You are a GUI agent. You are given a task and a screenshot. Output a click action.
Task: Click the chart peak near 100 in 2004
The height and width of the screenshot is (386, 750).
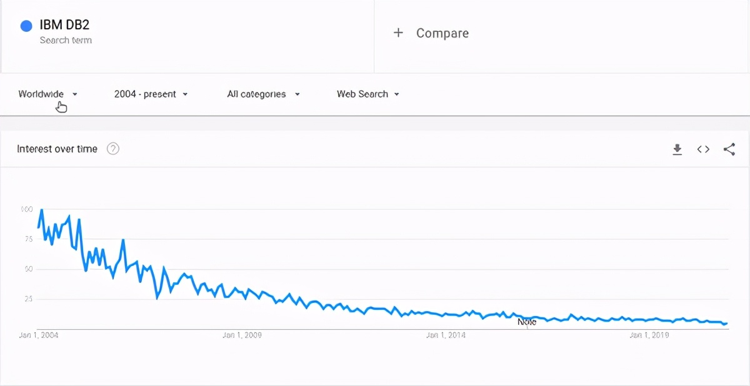tap(42, 210)
